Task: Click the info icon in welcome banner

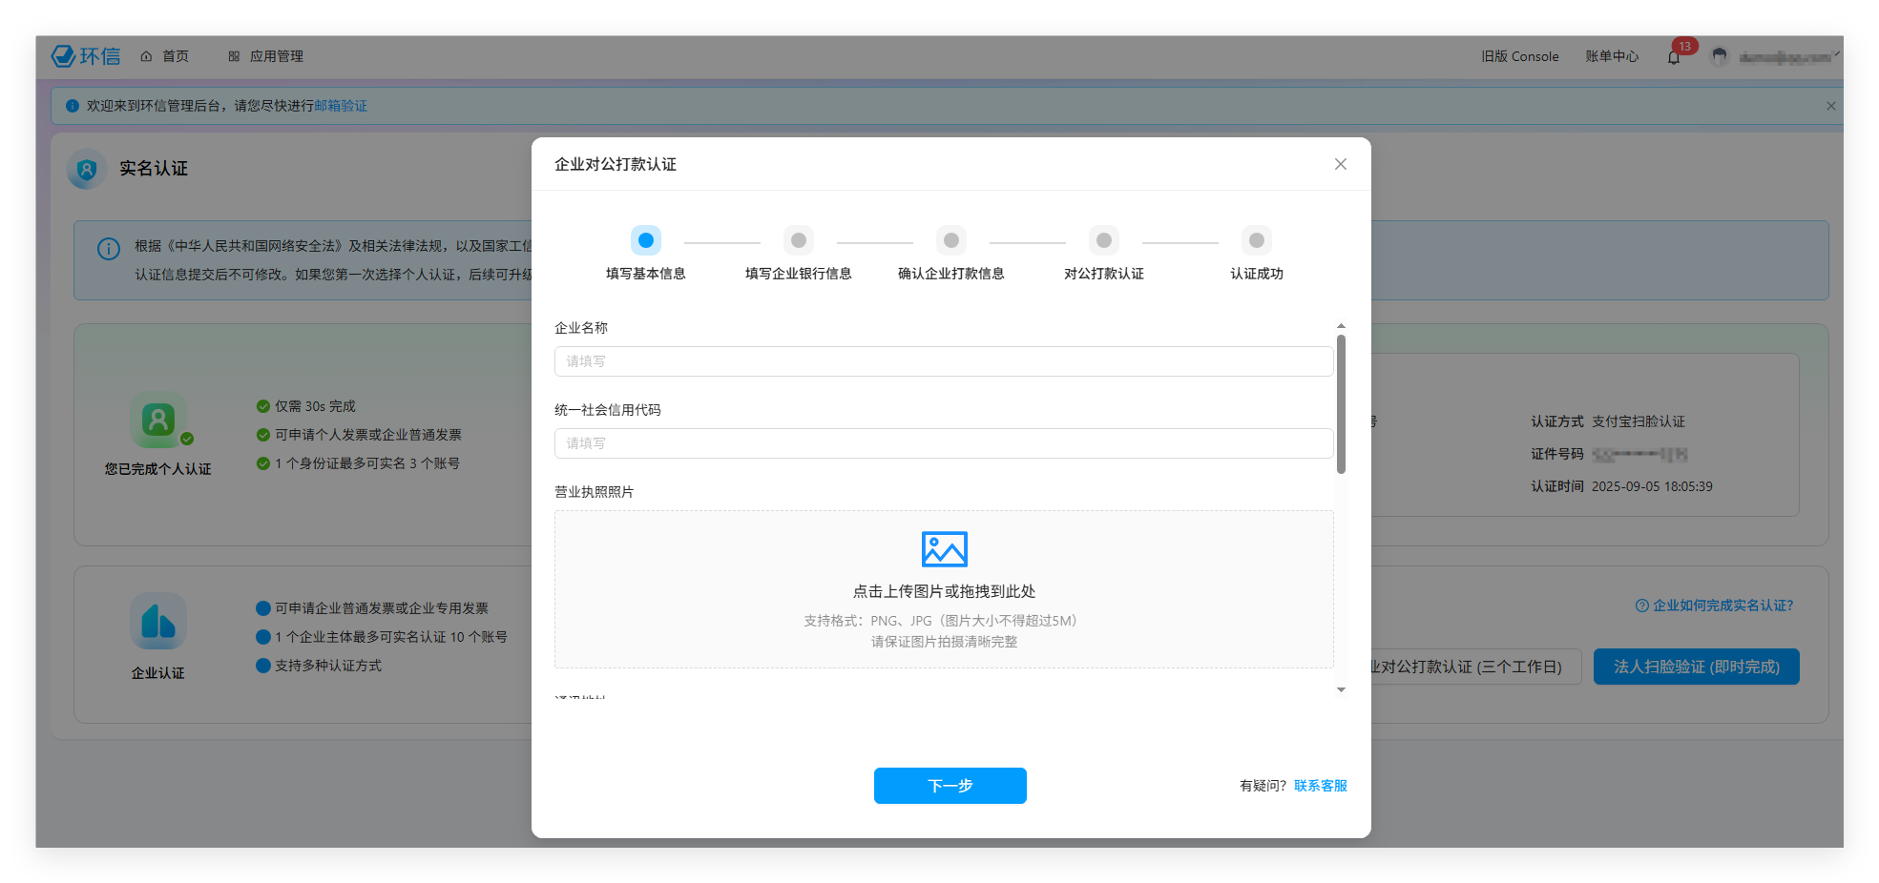Action: pyautogui.click(x=73, y=106)
